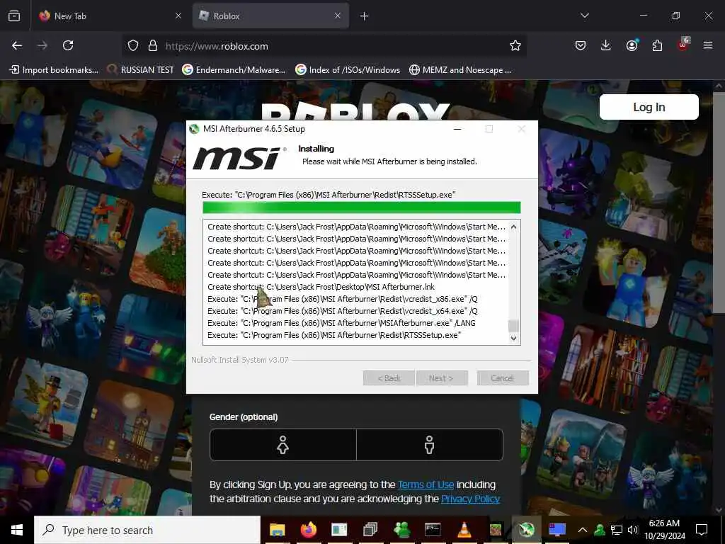Viewport: 725px width, 544px height.
Task: Click the MSI Afterburner installer taskbar icon
Action: click(x=526, y=530)
